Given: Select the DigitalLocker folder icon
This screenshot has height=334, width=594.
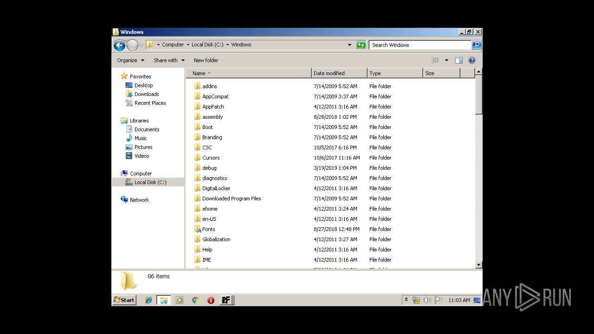Looking at the screenshot, I should pos(197,188).
